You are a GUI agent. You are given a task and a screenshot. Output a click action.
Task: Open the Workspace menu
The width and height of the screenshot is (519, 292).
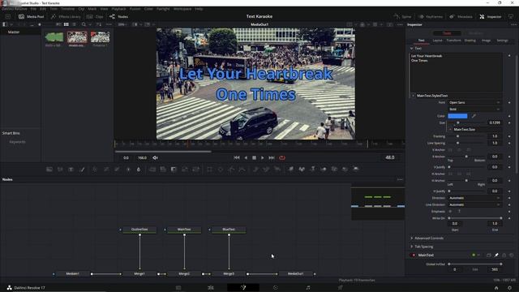click(182, 9)
